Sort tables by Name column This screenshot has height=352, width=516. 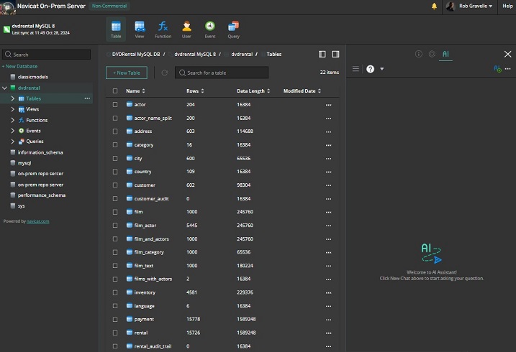[135, 91]
